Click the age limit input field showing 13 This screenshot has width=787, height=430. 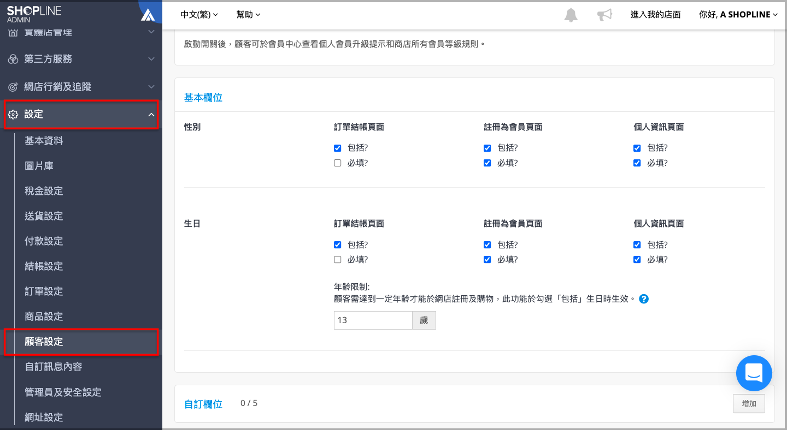click(x=373, y=320)
